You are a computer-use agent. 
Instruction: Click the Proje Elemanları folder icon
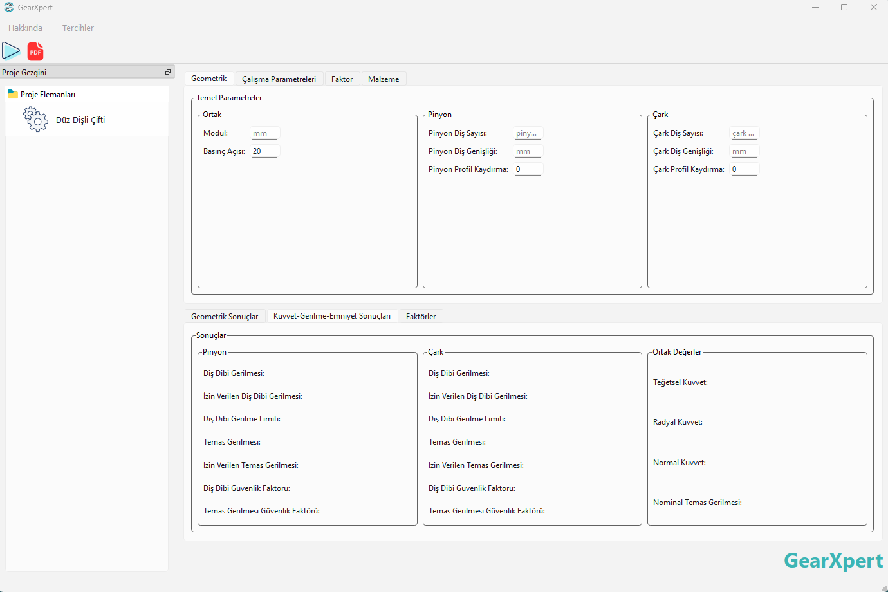[x=12, y=95]
